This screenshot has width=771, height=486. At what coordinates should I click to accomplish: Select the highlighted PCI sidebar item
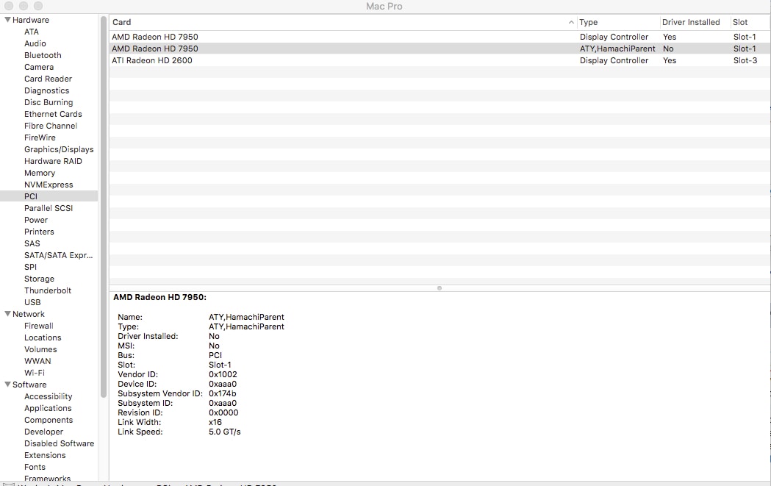pyautogui.click(x=49, y=196)
